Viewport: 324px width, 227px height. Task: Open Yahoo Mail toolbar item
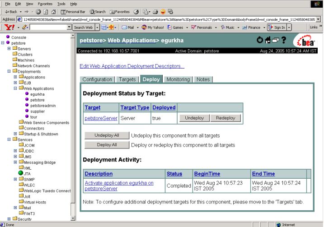tap(128, 27)
